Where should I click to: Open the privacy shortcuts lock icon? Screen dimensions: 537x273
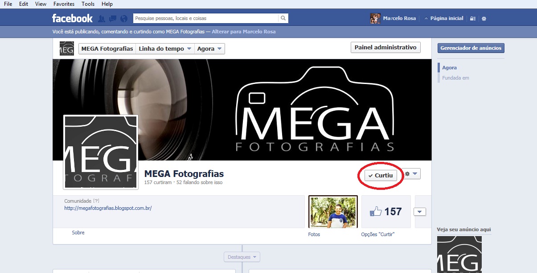[x=473, y=19]
